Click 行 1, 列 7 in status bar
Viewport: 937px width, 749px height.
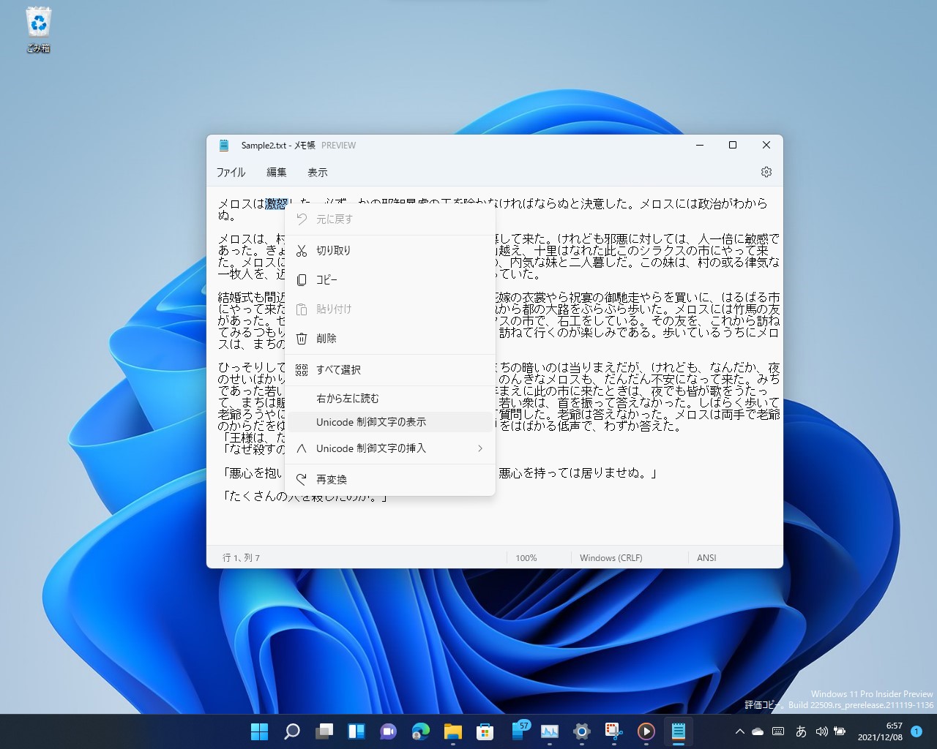pyautogui.click(x=242, y=557)
